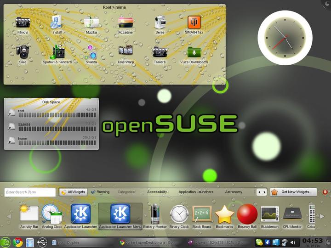Viewport: 331px width, 248px height.
Task: Close the widget explorer panel
Action: tap(325, 192)
